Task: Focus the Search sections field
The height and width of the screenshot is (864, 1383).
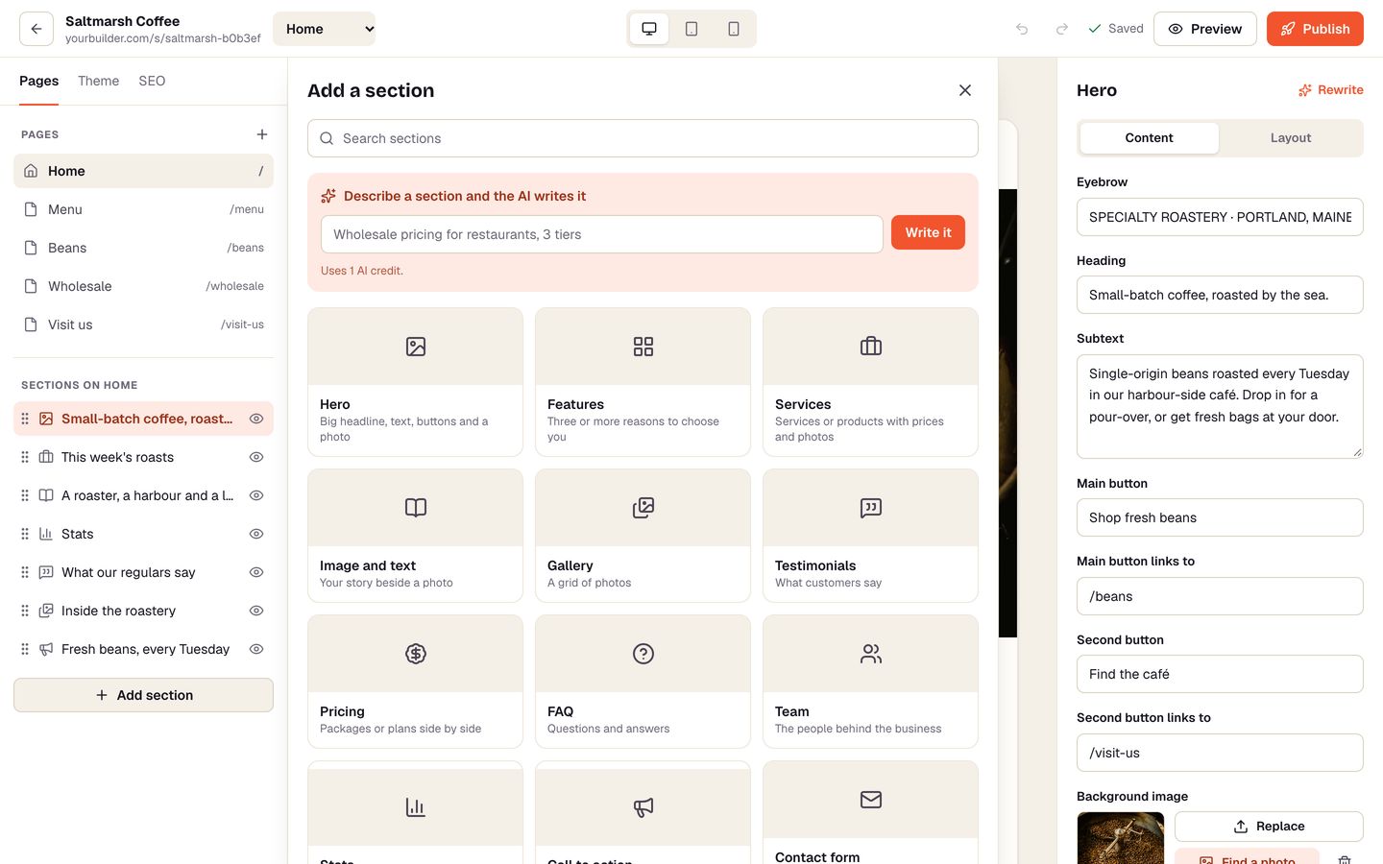Action: (643, 138)
